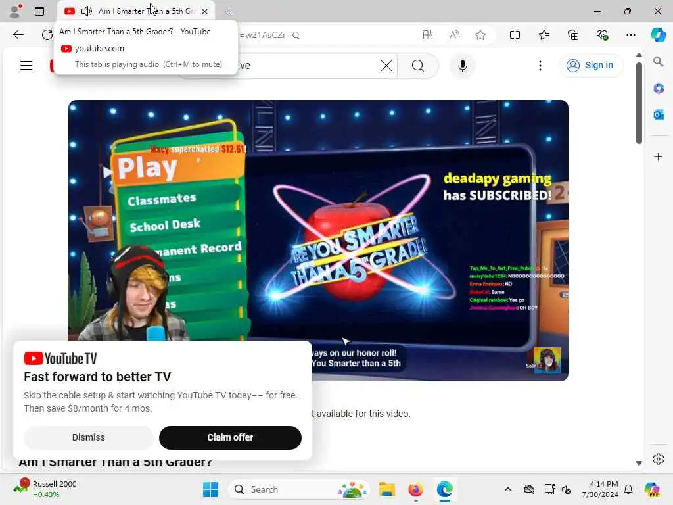
Task: Dismiss the YouTube TV offer
Action: click(x=89, y=437)
